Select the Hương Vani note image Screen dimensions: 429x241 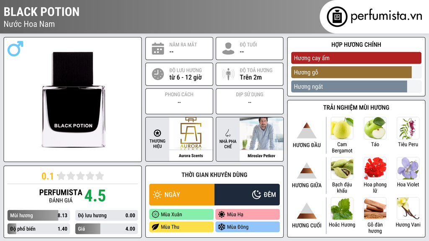point(408,208)
